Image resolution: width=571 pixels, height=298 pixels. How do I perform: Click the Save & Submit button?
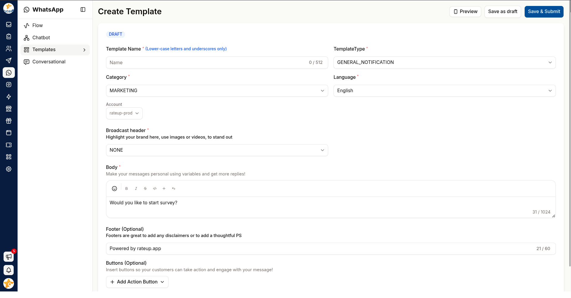[x=544, y=12]
